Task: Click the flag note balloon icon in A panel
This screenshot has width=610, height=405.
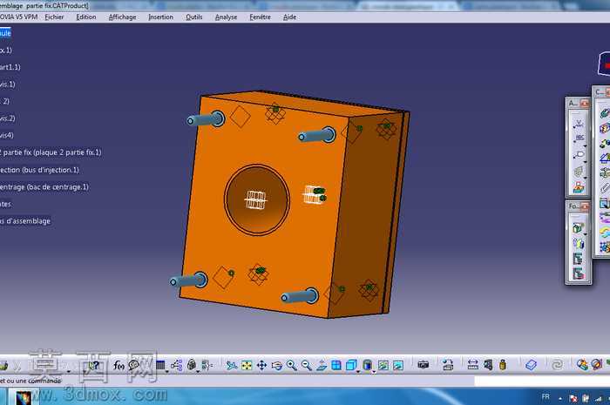Action: pos(579,155)
